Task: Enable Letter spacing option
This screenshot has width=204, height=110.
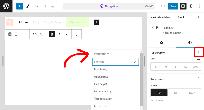Action: 115,91
